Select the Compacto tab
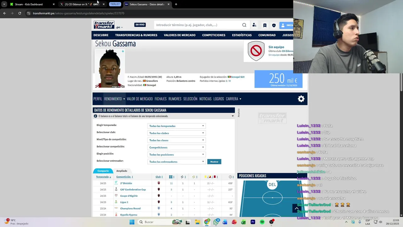 (x=103, y=171)
